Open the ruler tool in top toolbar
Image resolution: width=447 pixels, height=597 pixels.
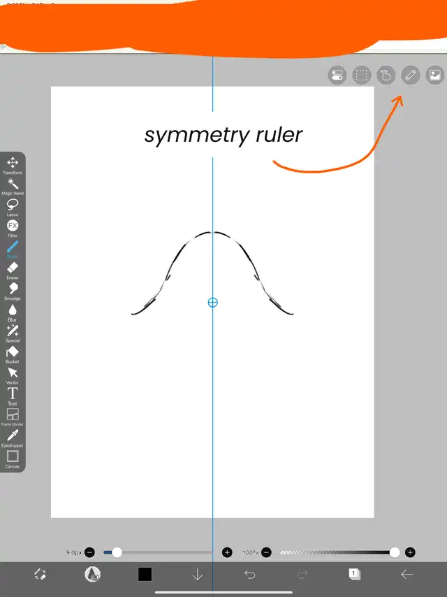[x=411, y=75]
